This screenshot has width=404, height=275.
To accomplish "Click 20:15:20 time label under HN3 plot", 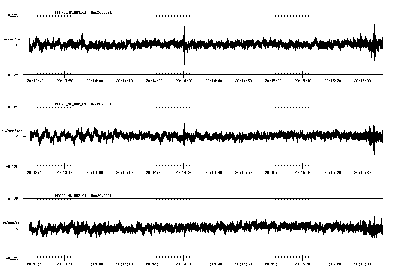I will pyautogui.click(x=333, y=81).
